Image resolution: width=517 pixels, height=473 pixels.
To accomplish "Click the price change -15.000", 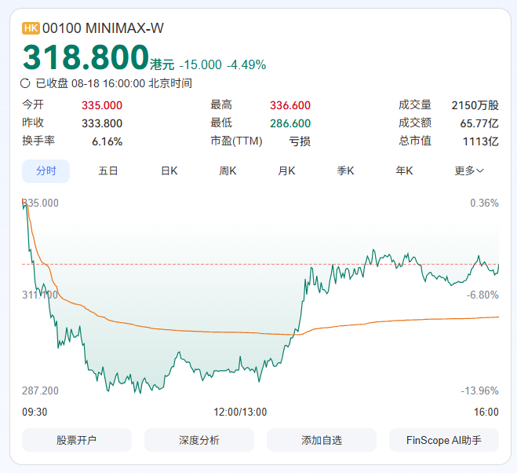I will (x=201, y=64).
